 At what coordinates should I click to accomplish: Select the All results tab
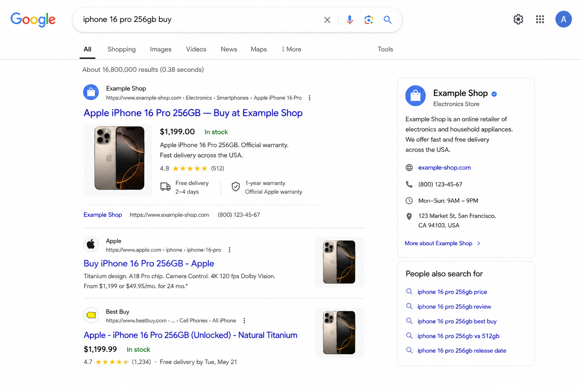coord(87,49)
